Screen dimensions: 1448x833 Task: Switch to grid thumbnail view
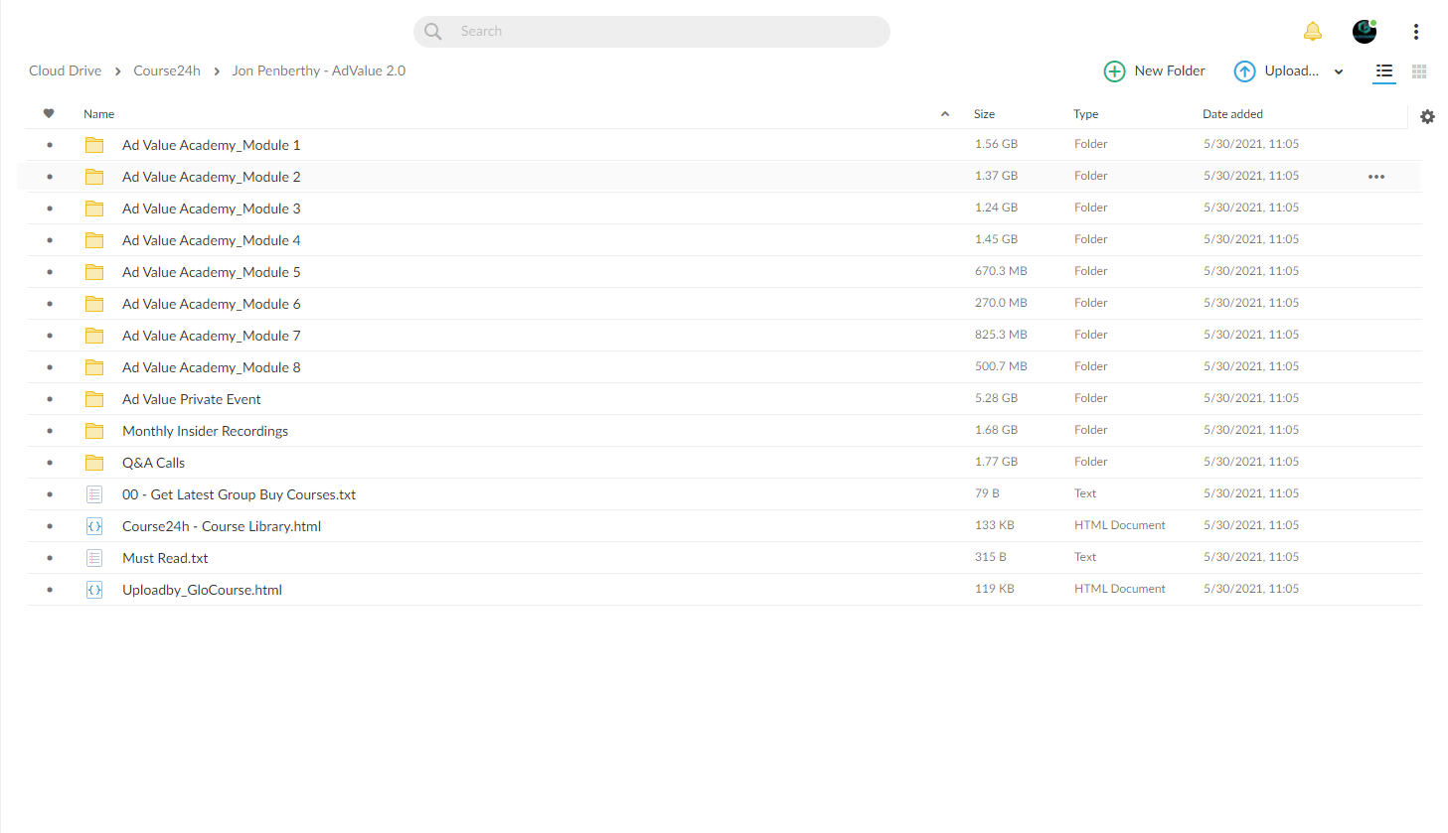tap(1419, 71)
